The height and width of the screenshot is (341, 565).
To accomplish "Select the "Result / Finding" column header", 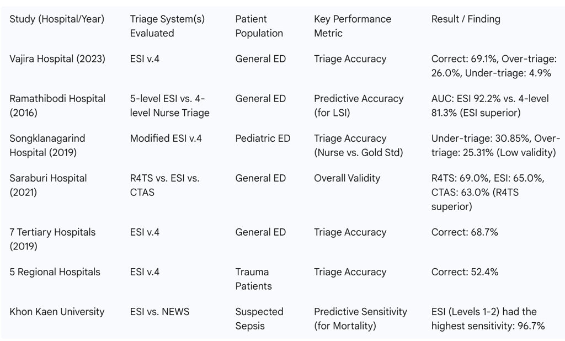I will [466, 19].
